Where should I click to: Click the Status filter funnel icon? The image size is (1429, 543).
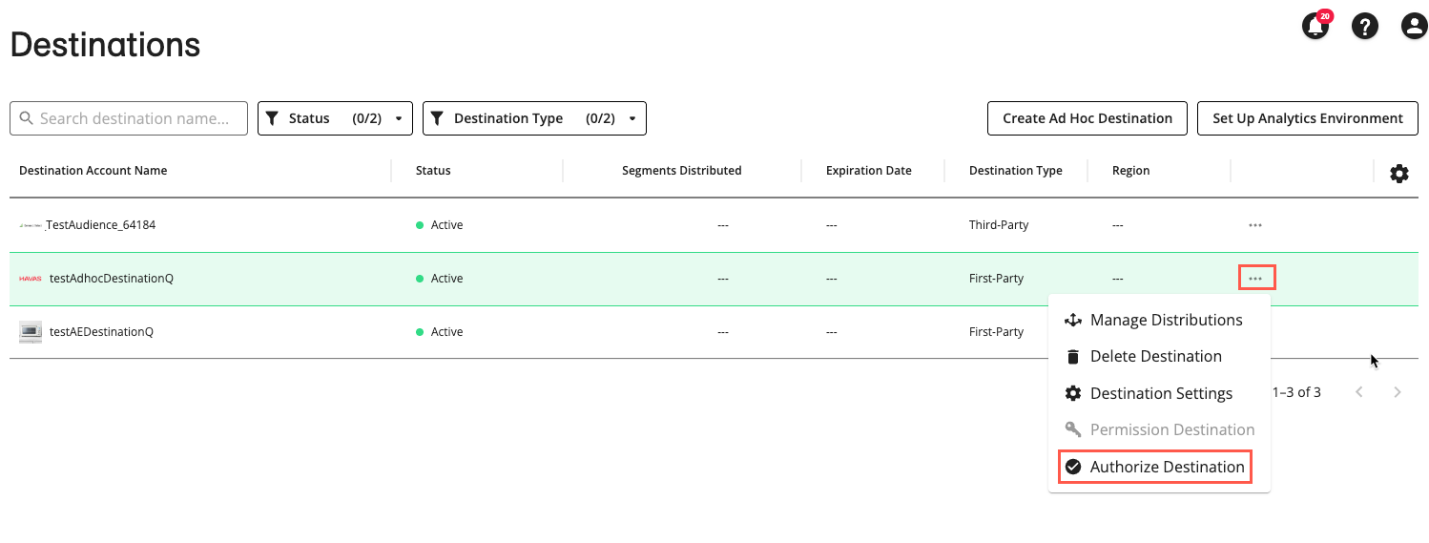click(x=272, y=118)
